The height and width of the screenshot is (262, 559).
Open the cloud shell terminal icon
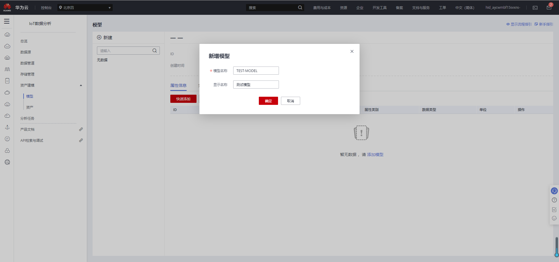[x=535, y=8]
